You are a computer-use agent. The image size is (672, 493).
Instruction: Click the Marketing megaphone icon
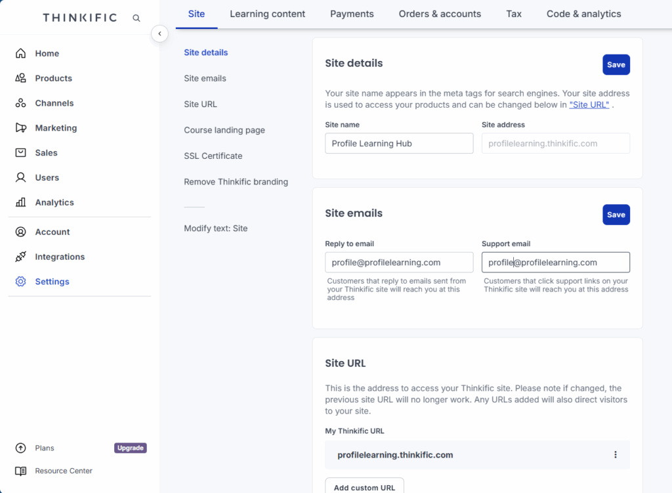[x=21, y=128]
